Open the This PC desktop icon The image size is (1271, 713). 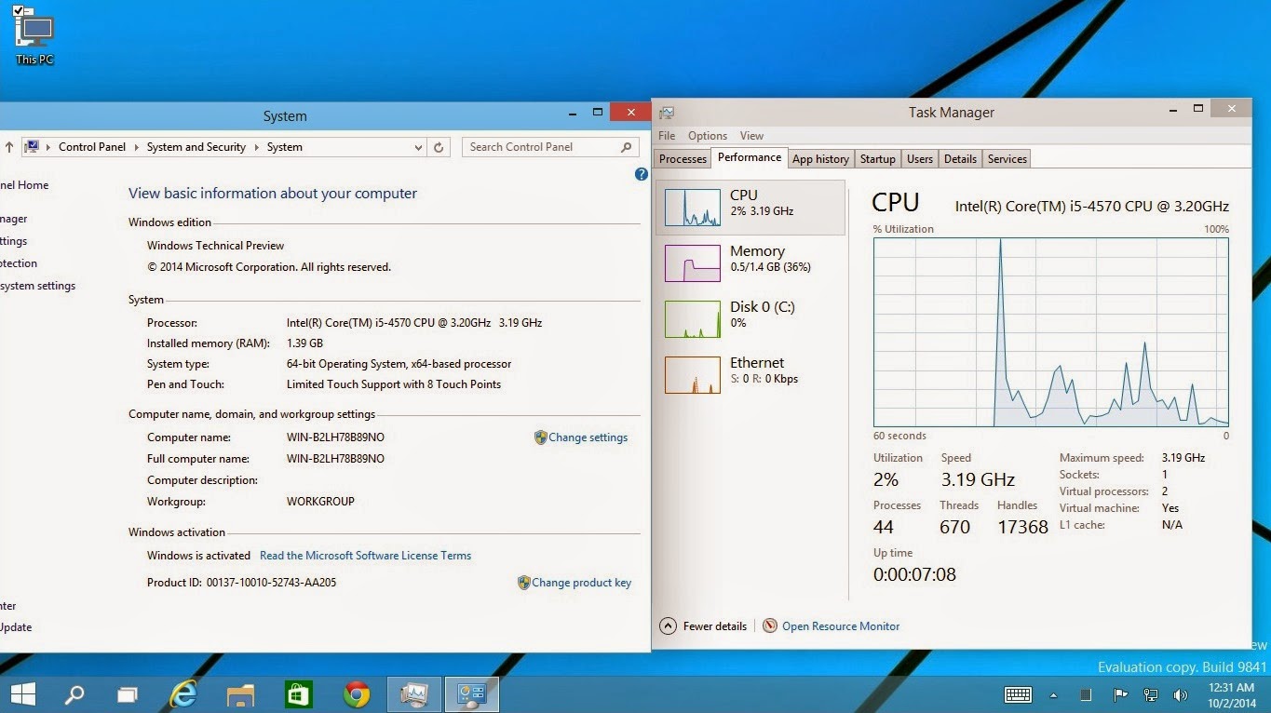[34, 36]
